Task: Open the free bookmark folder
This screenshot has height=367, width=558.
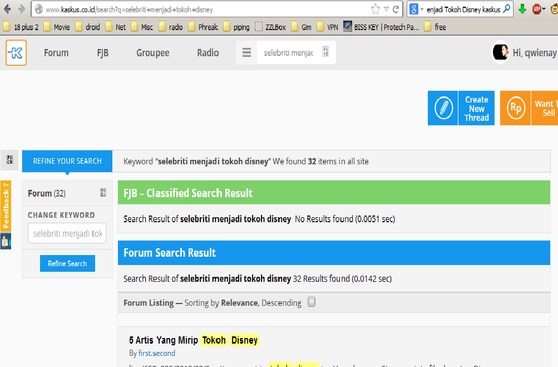Action: coord(435,27)
